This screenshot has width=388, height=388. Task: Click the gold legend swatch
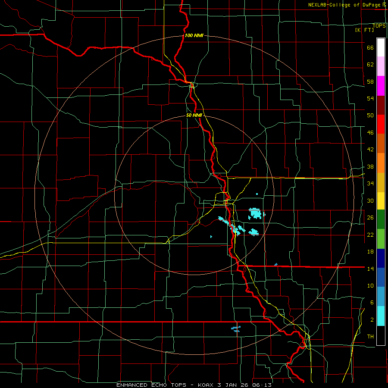pos(381,182)
